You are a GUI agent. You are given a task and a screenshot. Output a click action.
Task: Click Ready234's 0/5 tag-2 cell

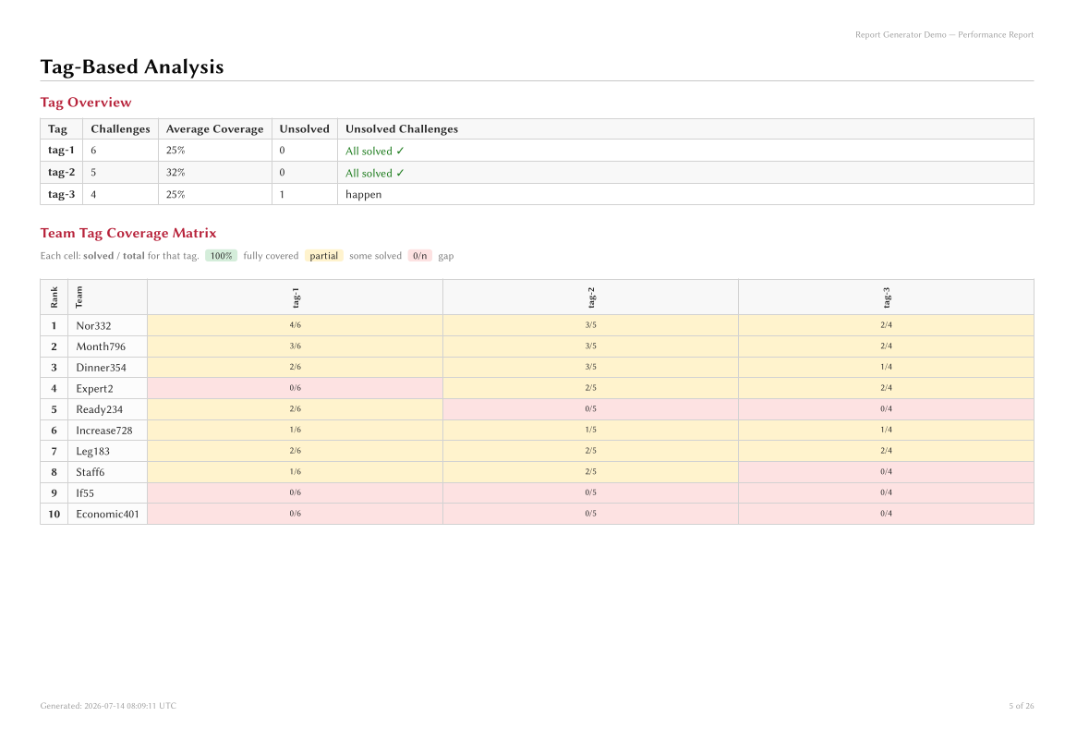[590, 409]
